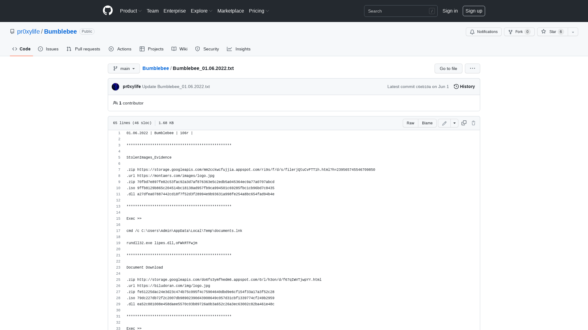Open the edit options dropdown caret

coord(454,123)
